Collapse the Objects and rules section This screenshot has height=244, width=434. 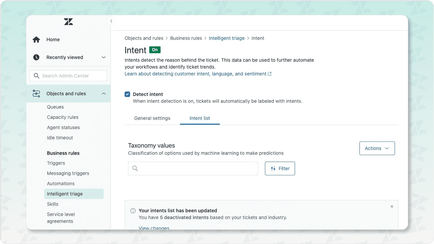[x=104, y=93]
